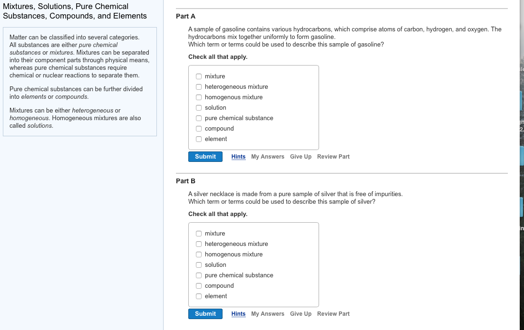Submit the Part B answer
Screen dimensions: 524x330
tap(205, 313)
